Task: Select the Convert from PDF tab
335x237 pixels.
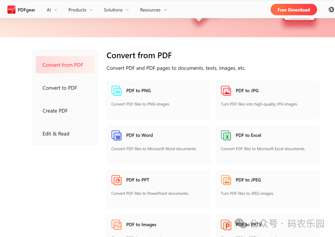Action: [65, 65]
